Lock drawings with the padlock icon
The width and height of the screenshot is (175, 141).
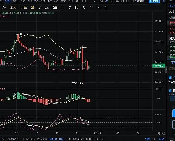pos(62,8)
